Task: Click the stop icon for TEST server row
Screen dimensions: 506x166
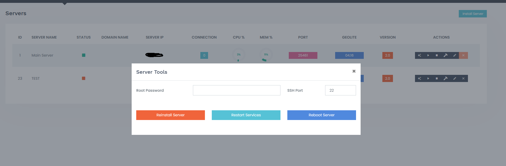Action: click(x=437, y=79)
